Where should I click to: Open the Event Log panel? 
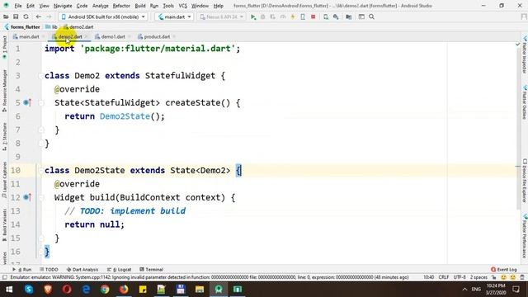point(504,270)
